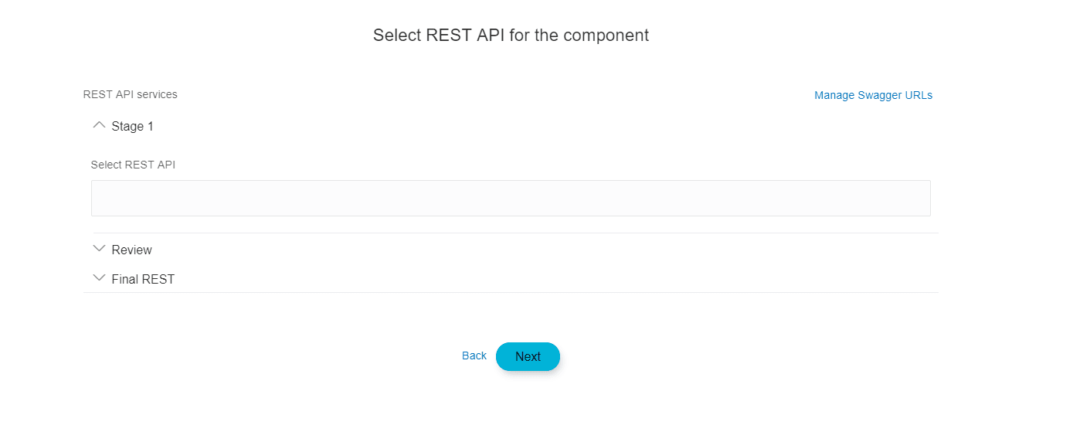Select the Final REST accordion row title
The width and height of the screenshot is (1073, 432).
pyautogui.click(x=143, y=279)
